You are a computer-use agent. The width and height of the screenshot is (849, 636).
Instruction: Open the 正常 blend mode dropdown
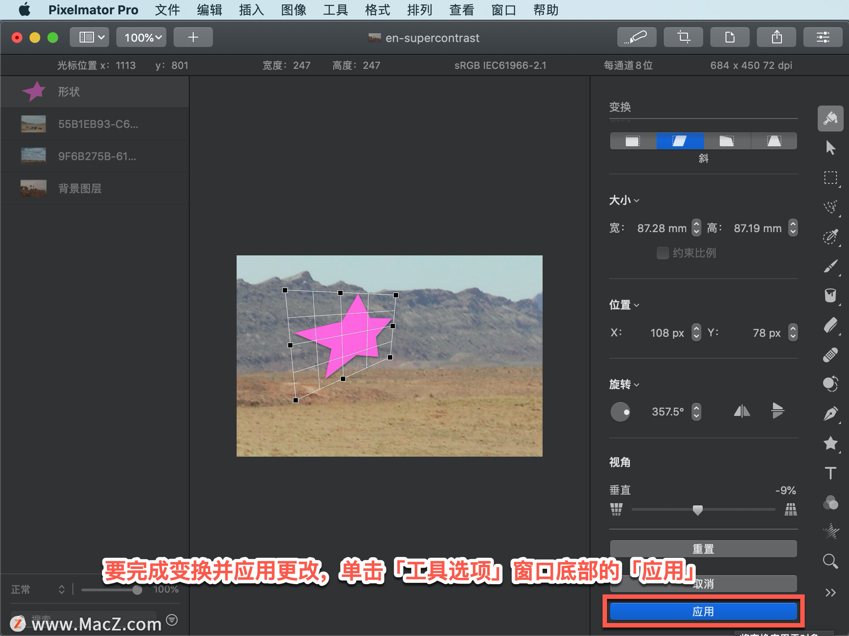tap(38, 589)
